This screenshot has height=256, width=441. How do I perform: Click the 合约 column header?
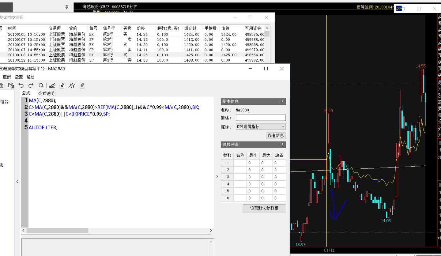coord(77,28)
